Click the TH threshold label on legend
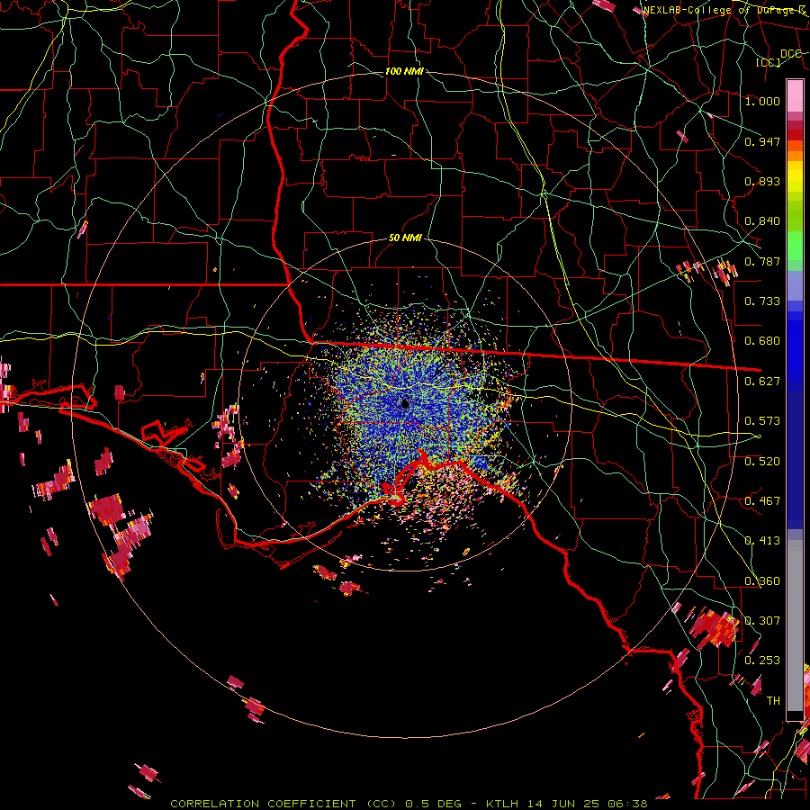The image size is (810, 810). pos(773,701)
